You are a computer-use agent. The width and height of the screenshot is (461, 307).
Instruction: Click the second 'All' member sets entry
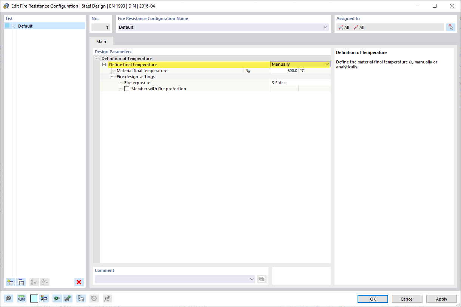tap(359, 28)
